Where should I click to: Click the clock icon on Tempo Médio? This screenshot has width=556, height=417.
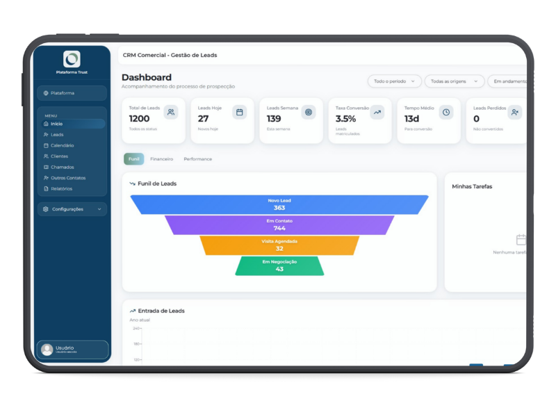point(446,113)
